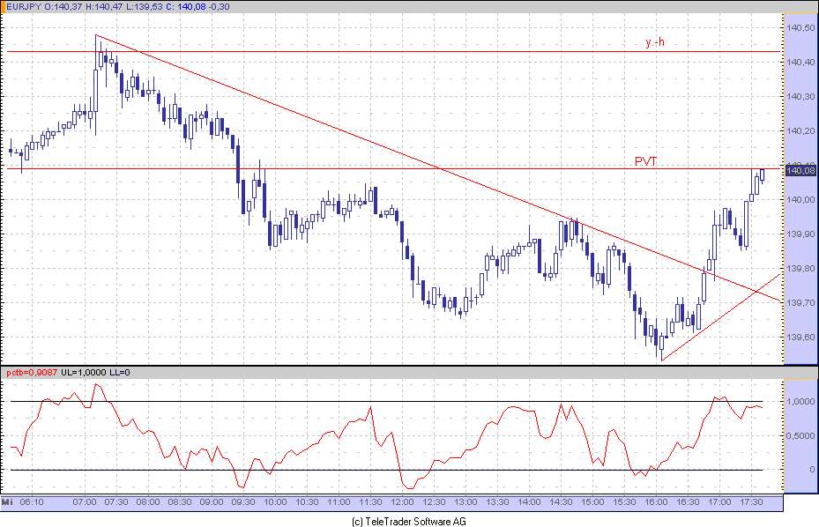Click the 140,50 price axis label

pos(800,28)
